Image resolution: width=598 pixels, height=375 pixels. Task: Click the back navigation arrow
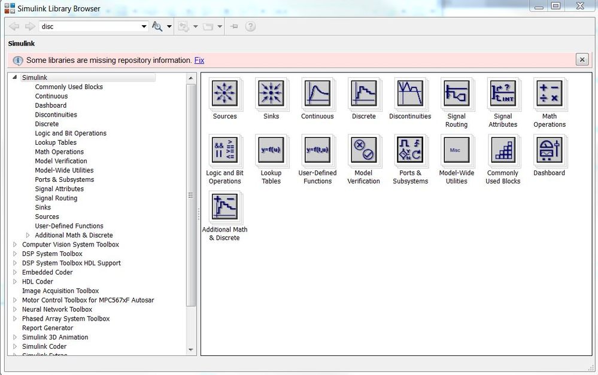[x=14, y=26]
